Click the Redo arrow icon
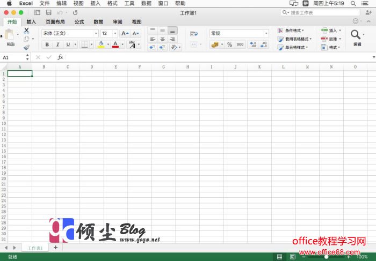 tap(75, 13)
